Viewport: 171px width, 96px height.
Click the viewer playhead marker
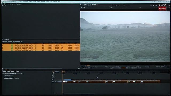87,65
